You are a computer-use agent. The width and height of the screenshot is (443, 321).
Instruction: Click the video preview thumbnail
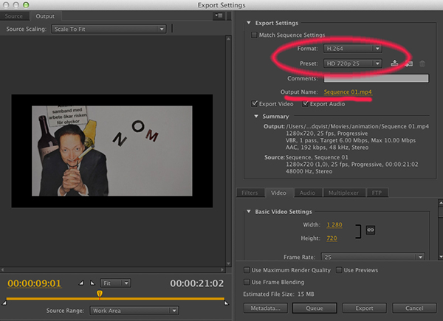[112, 151]
